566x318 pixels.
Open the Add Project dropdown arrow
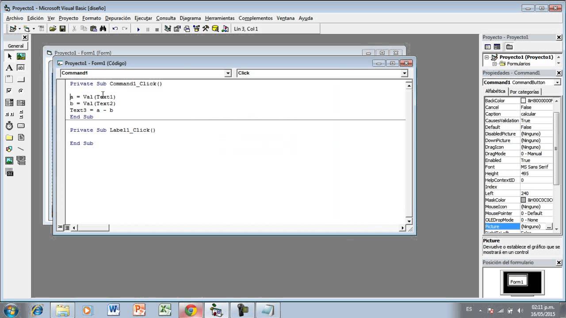coord(19,29)
